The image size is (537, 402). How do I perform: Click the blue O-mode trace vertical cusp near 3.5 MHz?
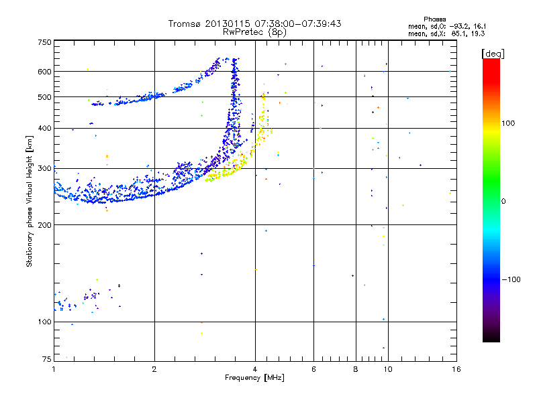tap(234, 103)
